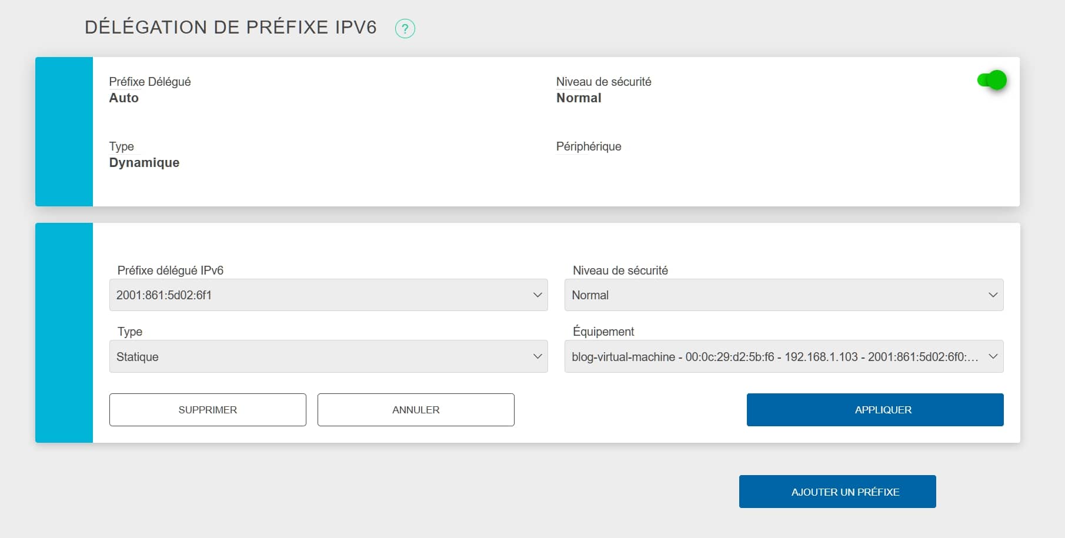
Task: Click chevron arrow in editable Normal security field
Action: [x=993, y=295]
